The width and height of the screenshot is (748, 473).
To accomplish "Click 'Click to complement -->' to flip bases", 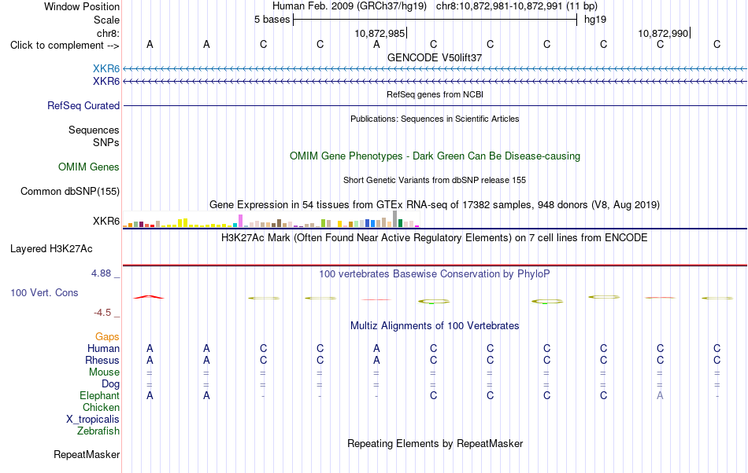I will pyautogui.click(x=65, y=46).
